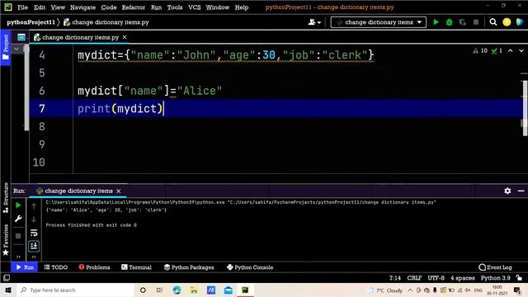Open the Help menu
Image resolution: width=528 pixels, height=297 pixels.
[x=242, y=7]
